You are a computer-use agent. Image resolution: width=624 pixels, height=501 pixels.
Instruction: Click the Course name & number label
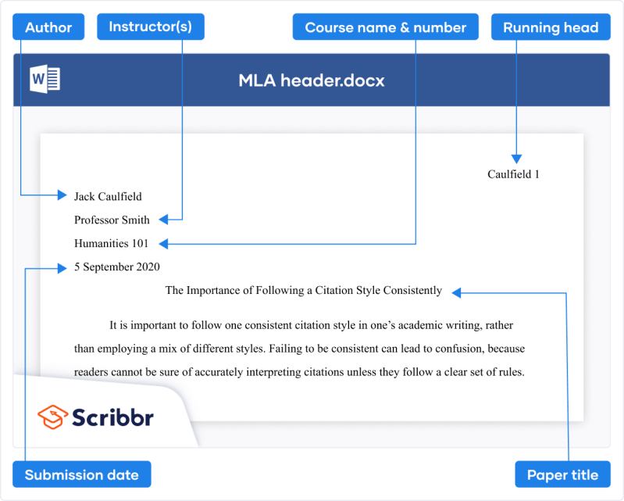point(386,27)
